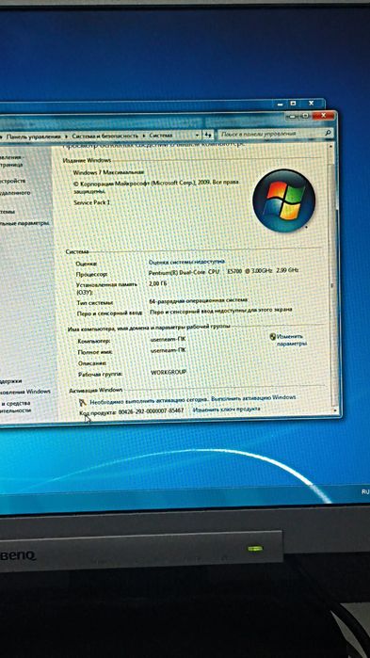Click the 'Тип системы:' label
The image size is (370, 658).
(95, 303)
